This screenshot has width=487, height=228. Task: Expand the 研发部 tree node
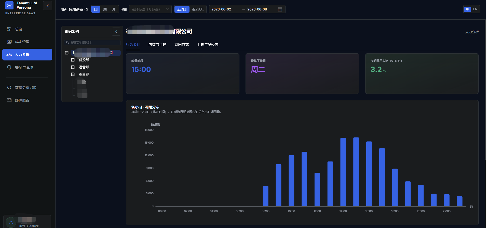tap(73, 60)
